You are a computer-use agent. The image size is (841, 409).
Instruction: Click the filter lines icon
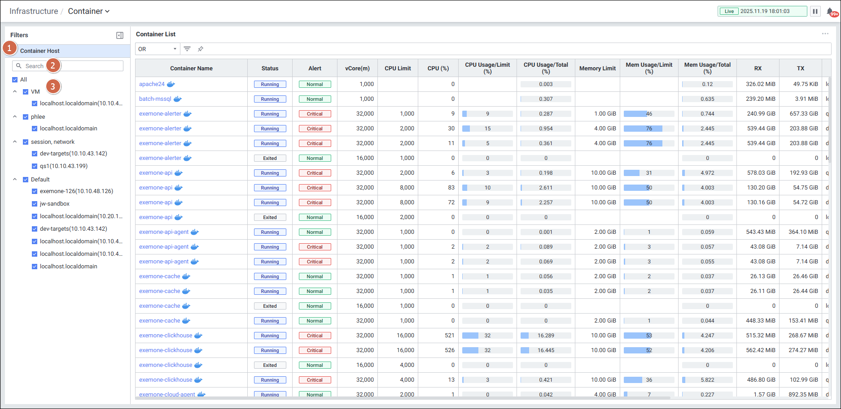(187, 49)
